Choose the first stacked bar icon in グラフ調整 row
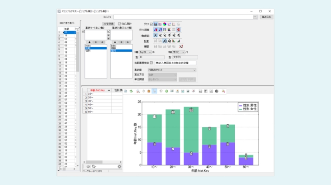Image resolution: width=331 pixels, height=185 pixels. click(x=155, y=30)
